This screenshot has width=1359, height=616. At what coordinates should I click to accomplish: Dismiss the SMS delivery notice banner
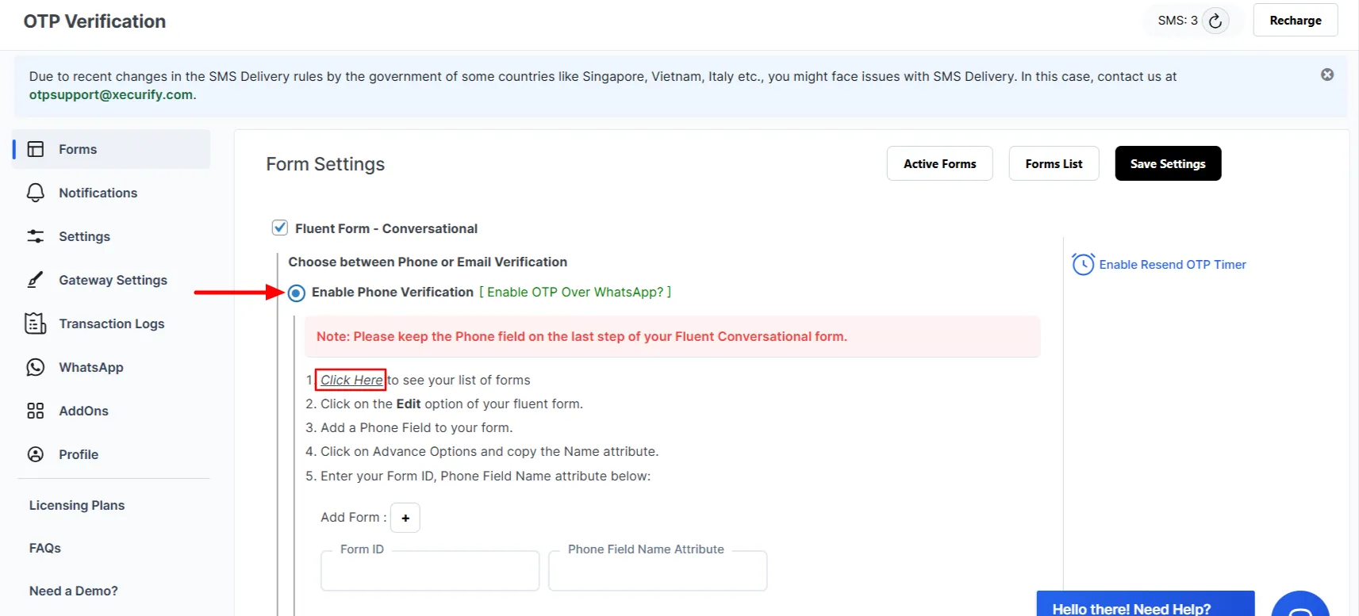(1326, 75)
